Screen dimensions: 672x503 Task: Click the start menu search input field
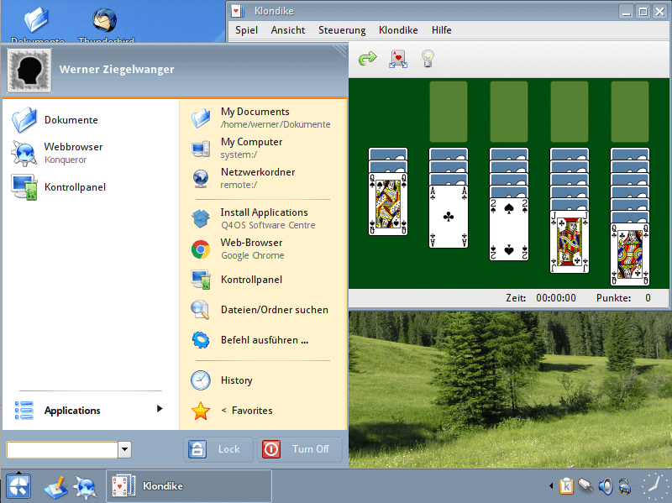click(x=61, y=450)
